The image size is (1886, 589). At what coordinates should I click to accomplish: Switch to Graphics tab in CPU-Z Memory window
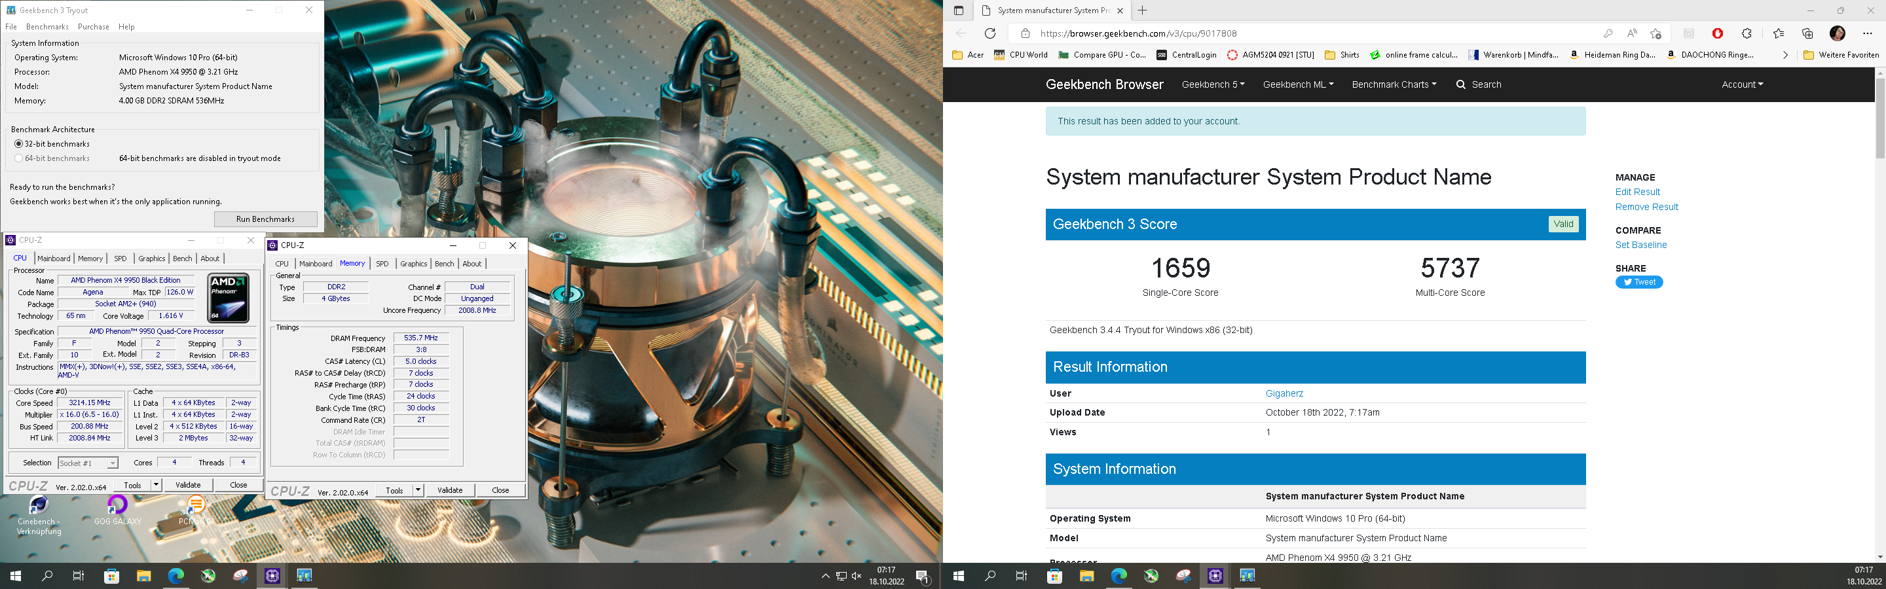[414, 264]
